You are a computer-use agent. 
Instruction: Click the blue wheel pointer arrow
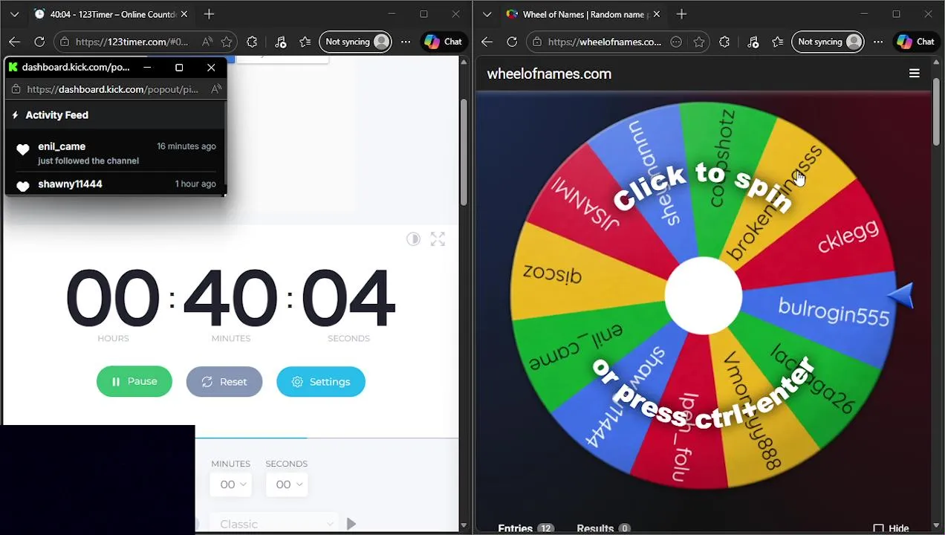[x=900, y=295]
